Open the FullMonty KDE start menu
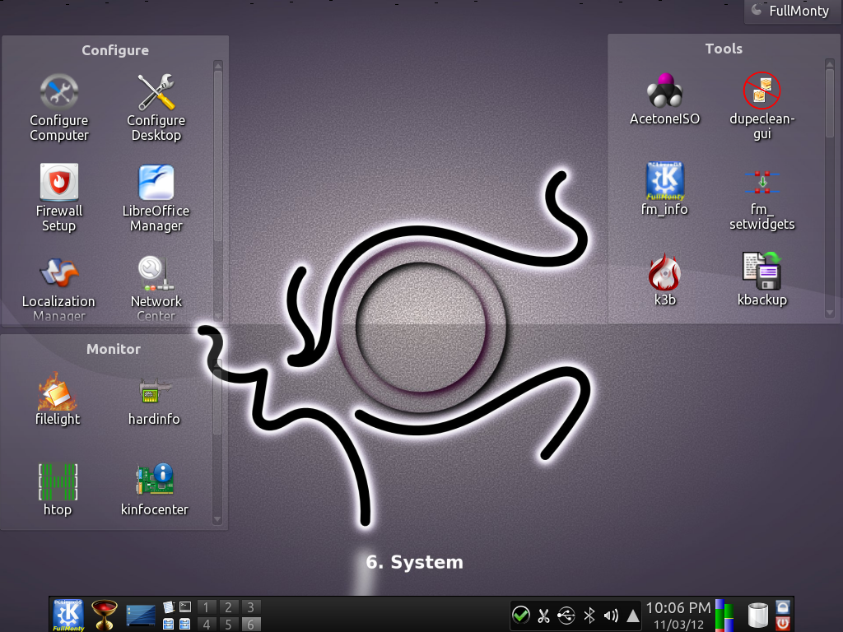843x632 pixels. click(68, 615)
